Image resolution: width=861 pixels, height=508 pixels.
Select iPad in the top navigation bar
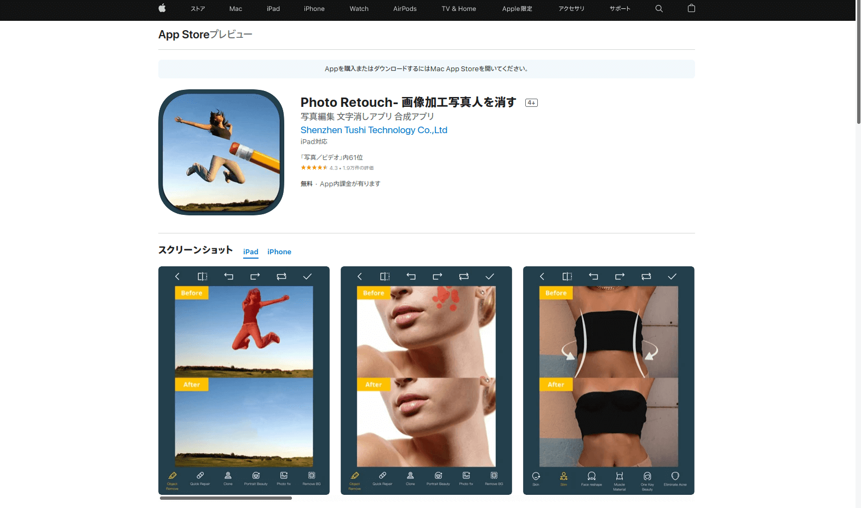click(273, 9)
